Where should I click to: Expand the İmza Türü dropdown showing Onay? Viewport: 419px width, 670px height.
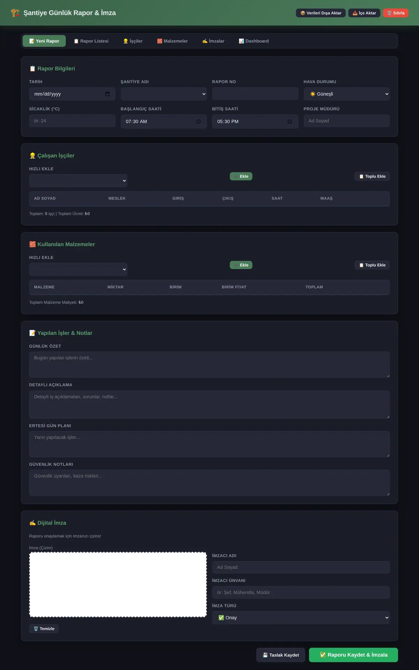301,618
